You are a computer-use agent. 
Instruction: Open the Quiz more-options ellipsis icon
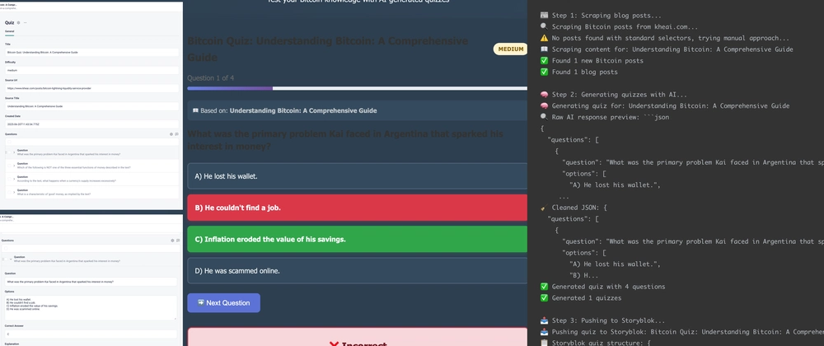point(26,22)
